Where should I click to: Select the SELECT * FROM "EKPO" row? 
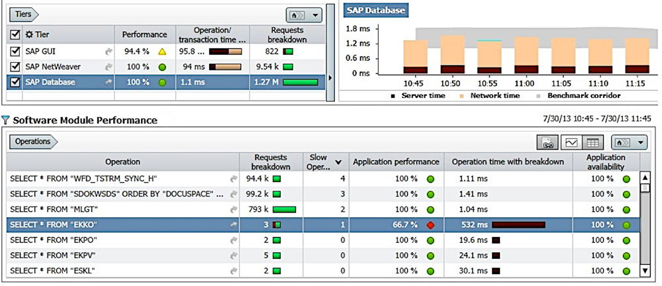click(x=323, y=240)
